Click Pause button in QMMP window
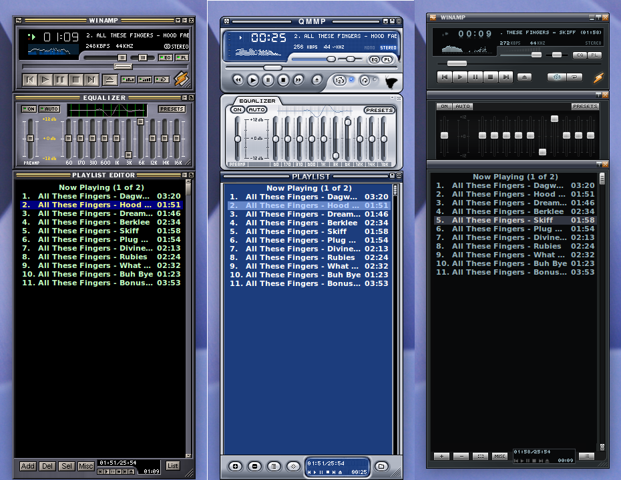Image resolution: width=621 pixels, height=480 pixels. coord(268,80)
